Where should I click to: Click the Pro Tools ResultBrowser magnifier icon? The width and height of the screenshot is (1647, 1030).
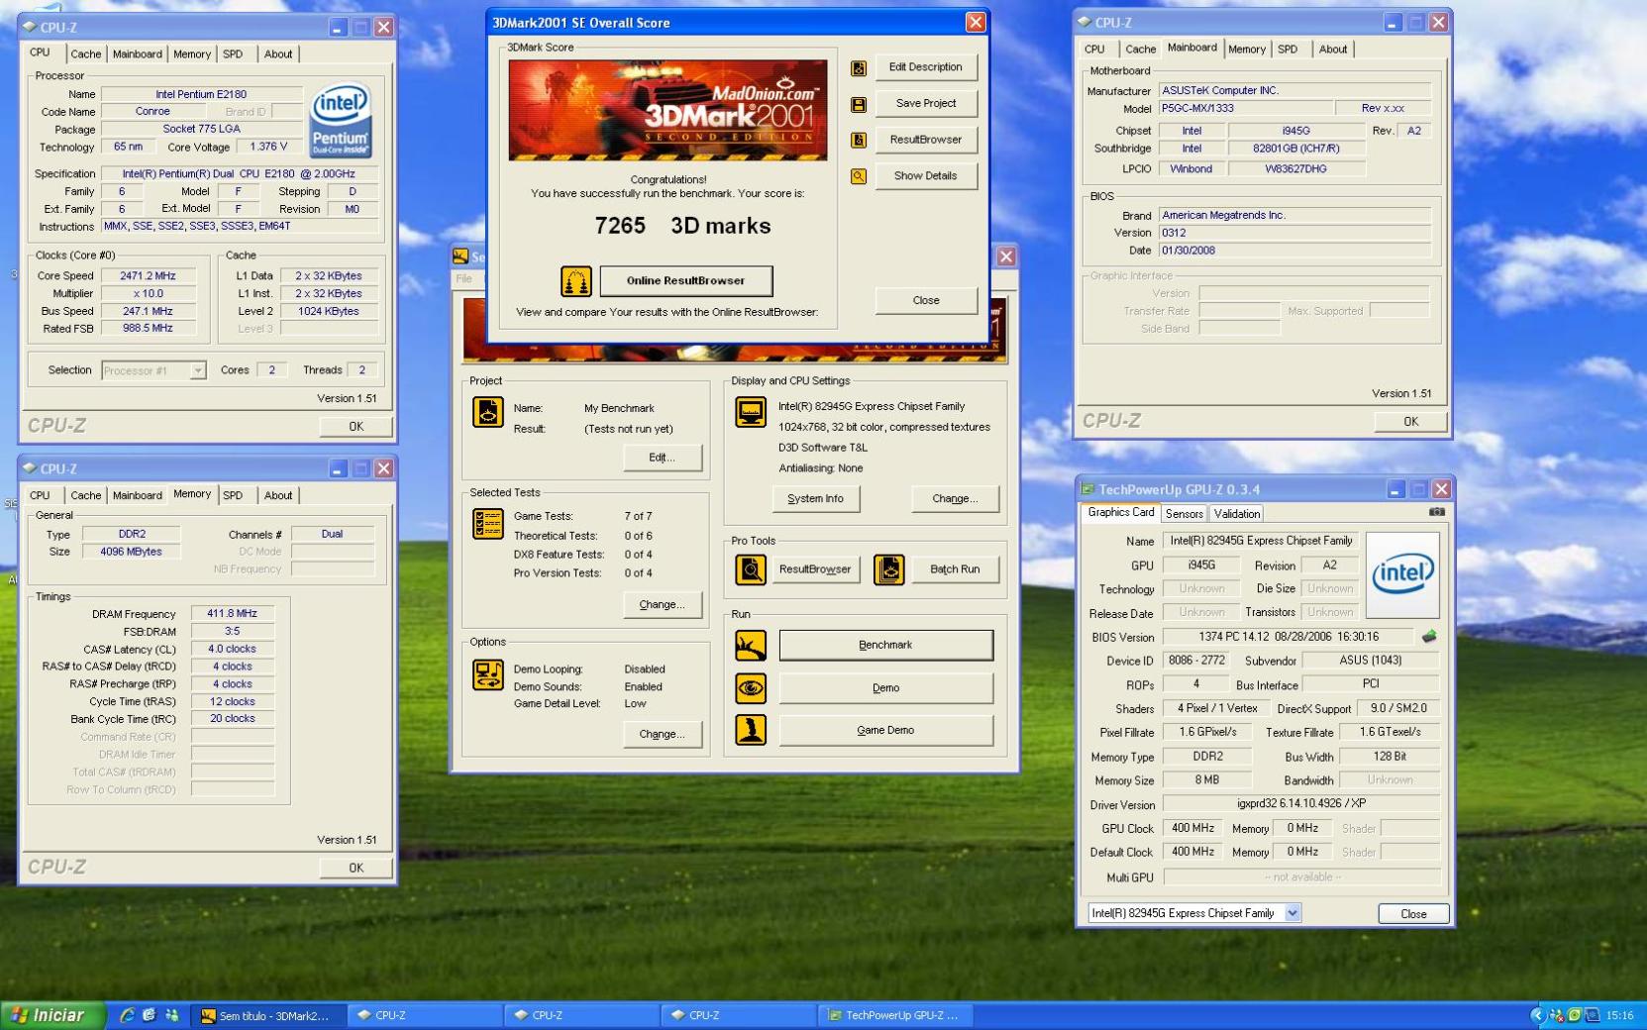click(751, 569)
